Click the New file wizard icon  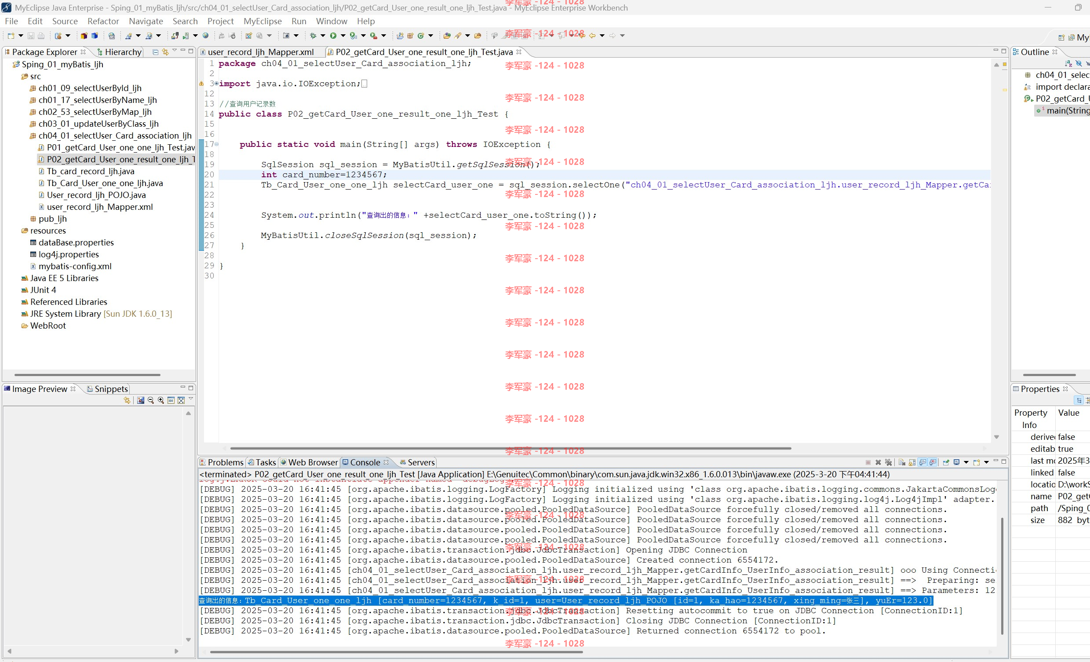point(11,36)
